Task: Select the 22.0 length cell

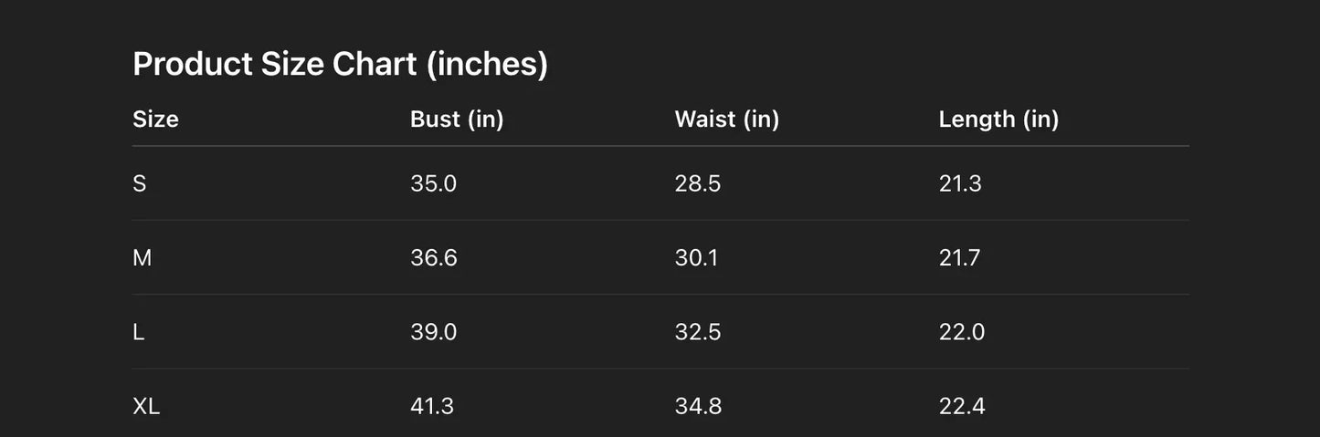Action: (x=962, y=332)
